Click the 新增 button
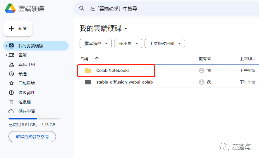 point(18,28)
